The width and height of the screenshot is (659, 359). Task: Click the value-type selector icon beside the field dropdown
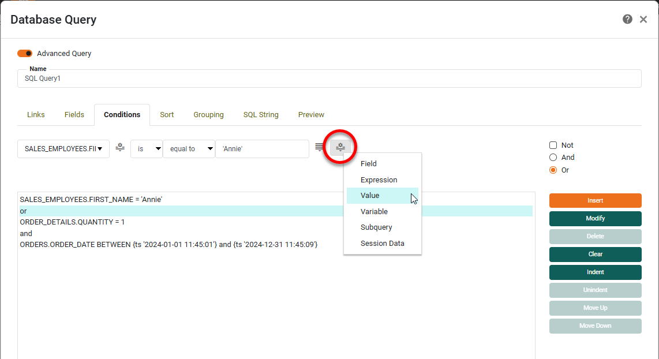click(x=119, y=148)
